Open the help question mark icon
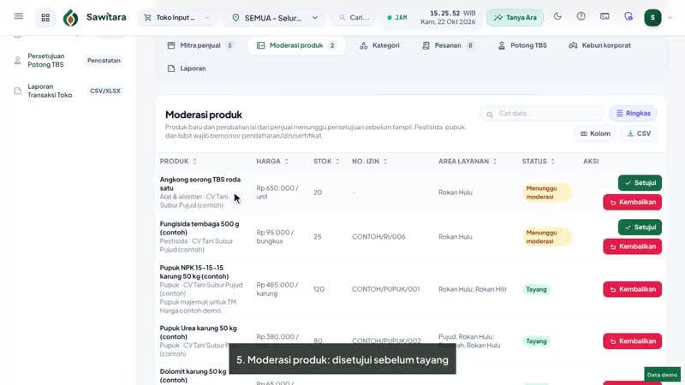Viewport: 685px width, 385px height. 581,16
